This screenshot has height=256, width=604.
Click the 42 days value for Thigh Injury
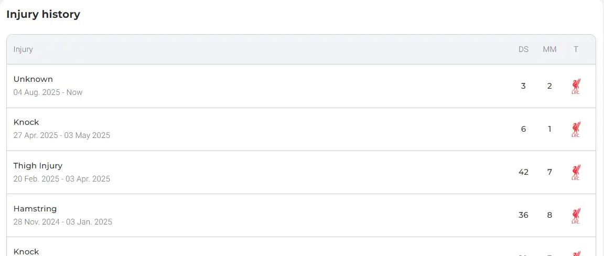523,172
